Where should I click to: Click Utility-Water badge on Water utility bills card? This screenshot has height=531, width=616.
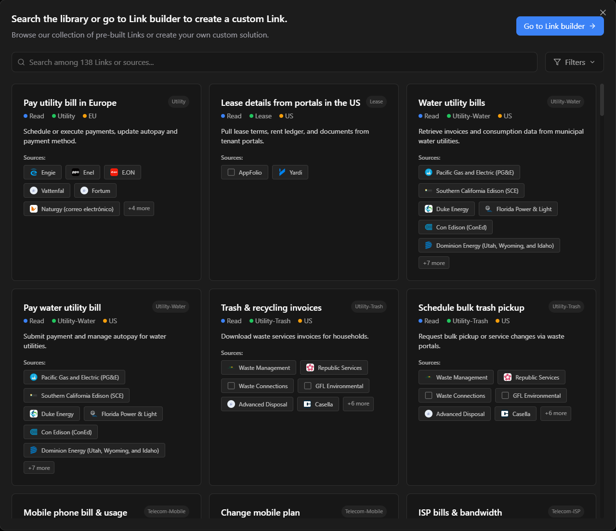565,101
